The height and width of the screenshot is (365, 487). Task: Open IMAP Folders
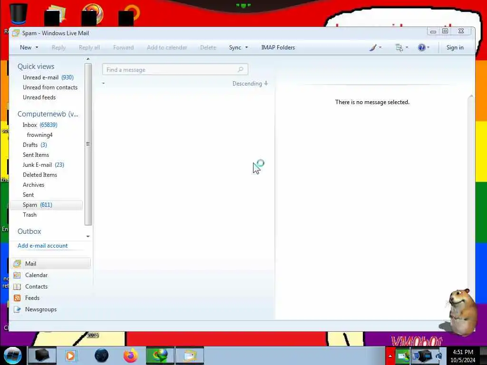(278, 48)
